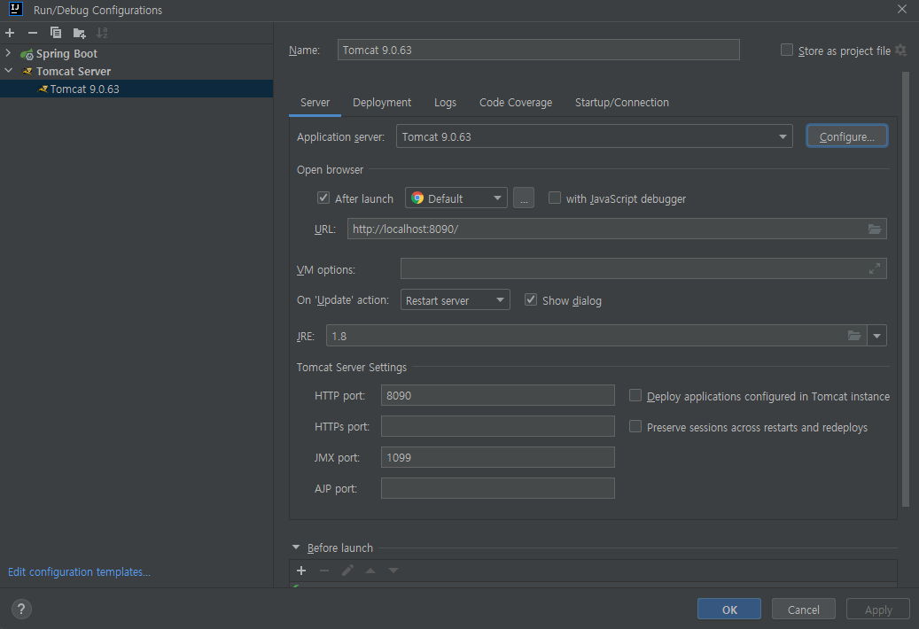This screenshot has width=919, height=629.
Task: Switch to the Server tab
Action: click(x=315, y=103)
